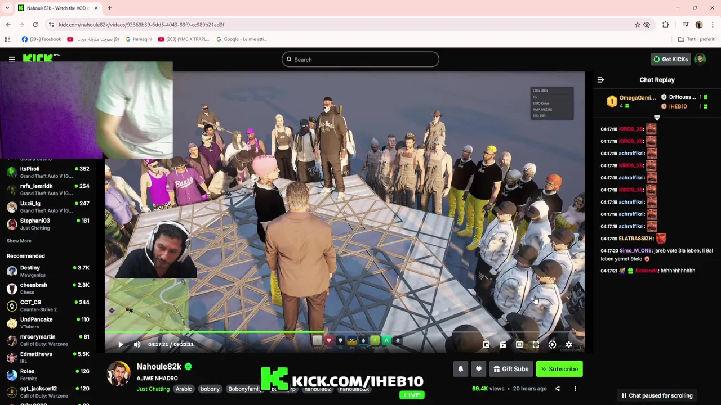This screenshot has width=721, height=405.
Task: Bookmark page with star icon
Action: [x=637, y=25]
